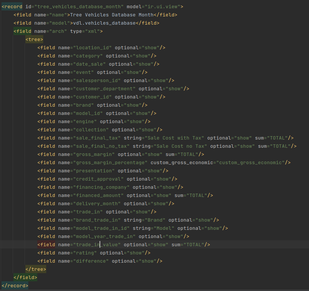Image resolution: width=309 pixels, height=291 pixels.
Task: Click the "collection" field name
Action: [x=91, y=130]
